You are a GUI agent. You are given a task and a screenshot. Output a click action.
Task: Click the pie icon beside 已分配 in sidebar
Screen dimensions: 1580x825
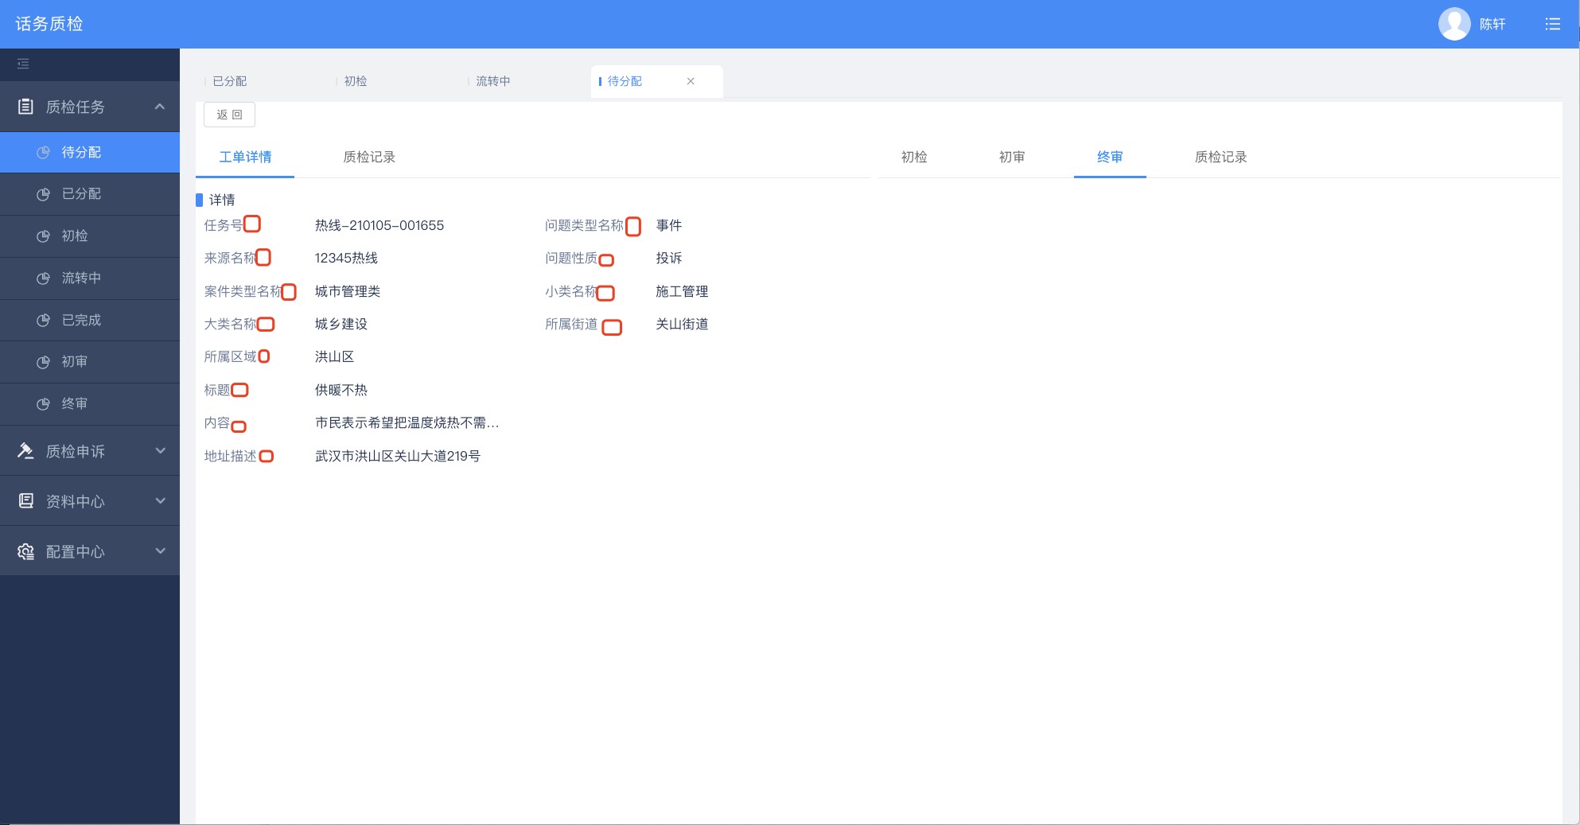(44, 194)
